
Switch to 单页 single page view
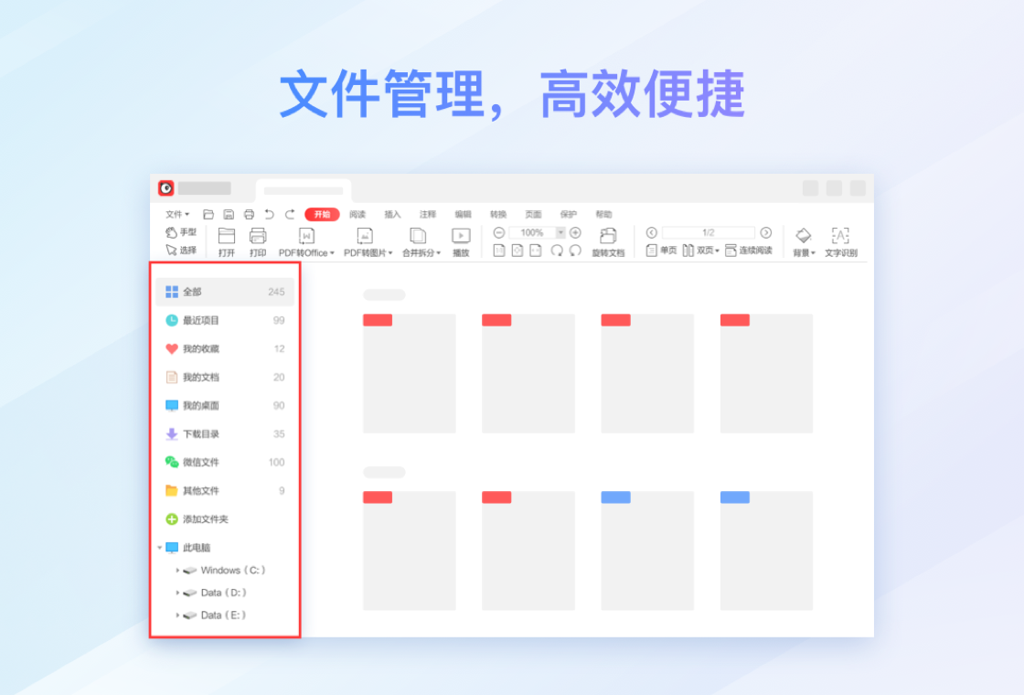tap(662, 251)
